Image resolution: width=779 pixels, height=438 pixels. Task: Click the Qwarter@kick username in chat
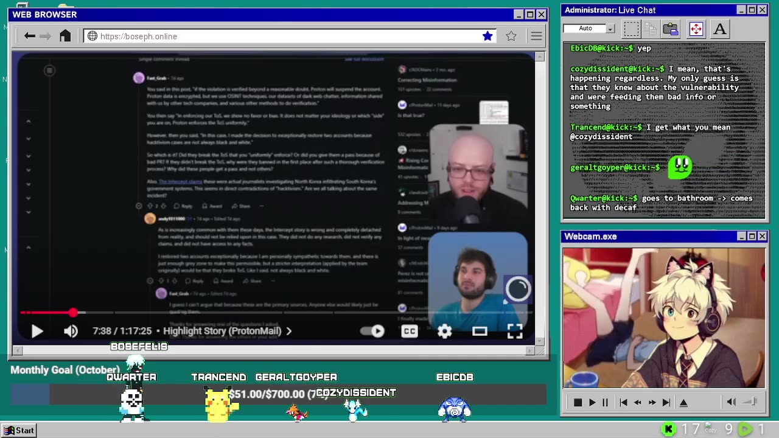pos(603,198)
